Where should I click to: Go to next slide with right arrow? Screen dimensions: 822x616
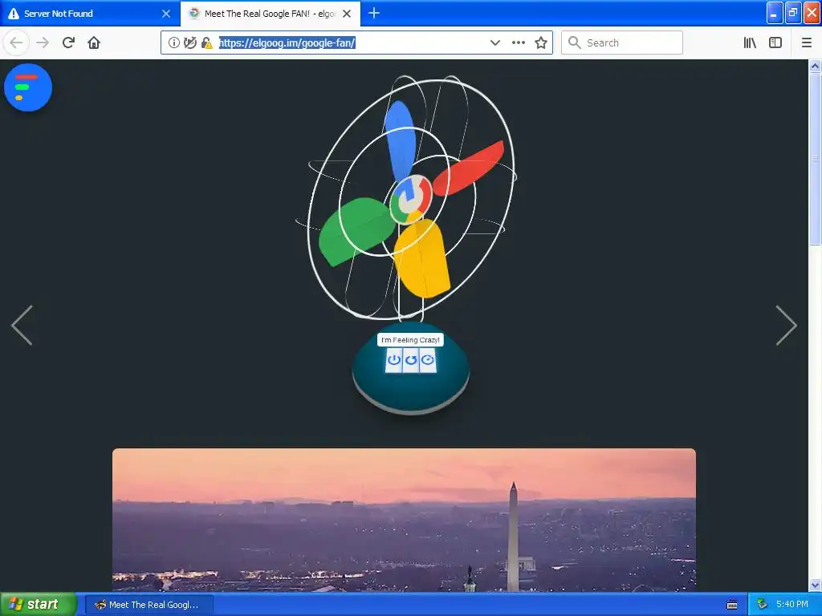pyautogui.click(x=787, y=326)
